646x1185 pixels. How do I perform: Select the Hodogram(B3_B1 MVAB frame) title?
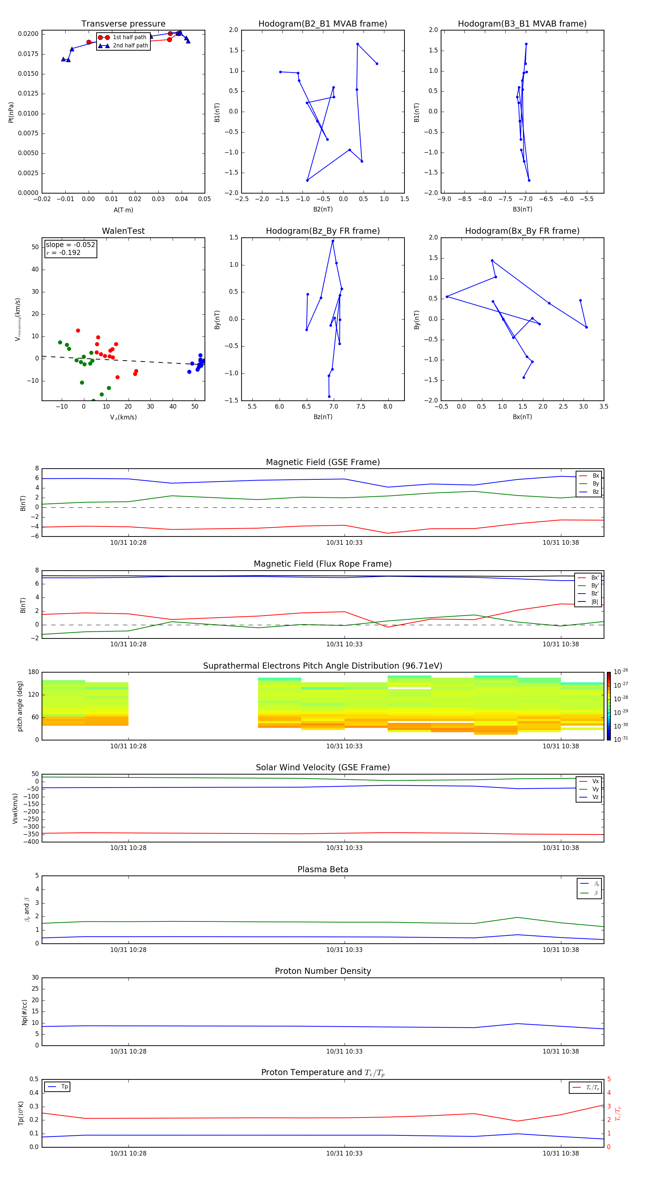pos(522,24)
